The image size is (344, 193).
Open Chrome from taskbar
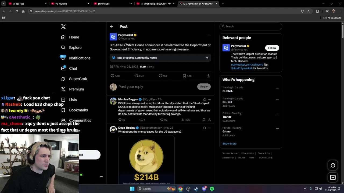pyautogui.click(x=180, y=189)
